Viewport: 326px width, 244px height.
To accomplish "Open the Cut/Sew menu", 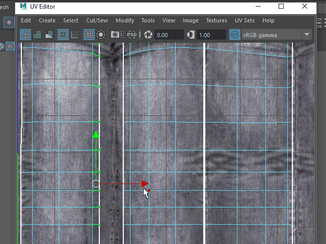I will pos(97,20).
